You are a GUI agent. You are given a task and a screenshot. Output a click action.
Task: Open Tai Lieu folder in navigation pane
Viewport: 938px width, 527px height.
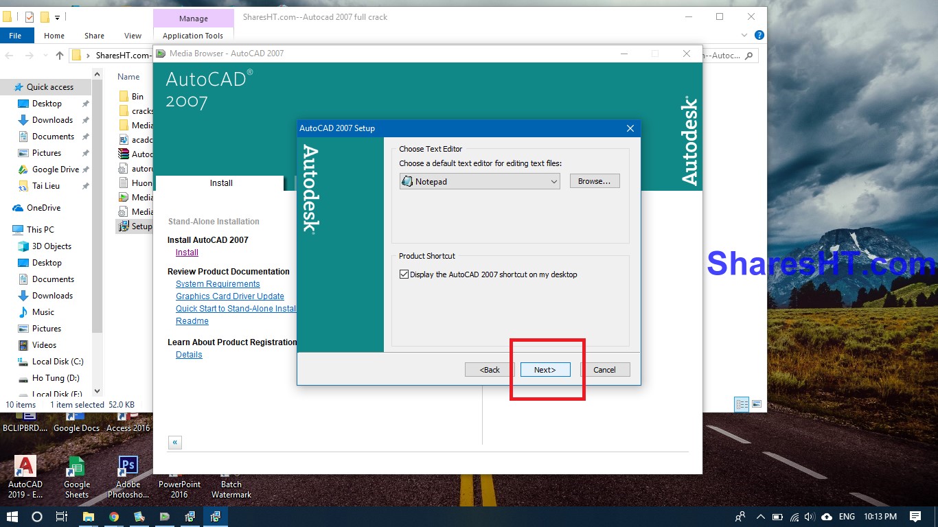46,186
